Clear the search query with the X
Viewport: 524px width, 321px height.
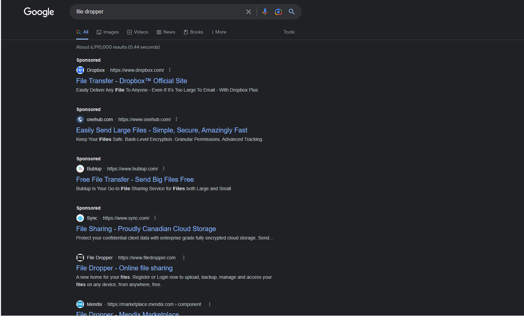(248, 11)
